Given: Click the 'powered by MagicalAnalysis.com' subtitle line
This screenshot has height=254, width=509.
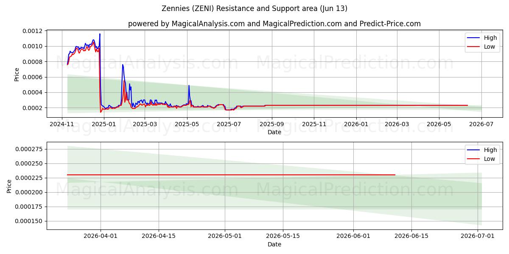Looking at the screenshot, I should (x=274, y=24).
